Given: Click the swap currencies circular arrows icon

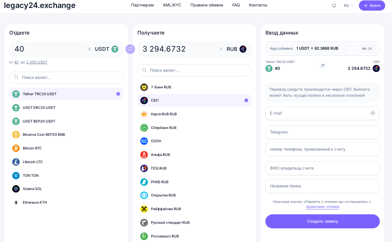Looking at the screenshot, I should pyautogui.click(x=130, y=49).
